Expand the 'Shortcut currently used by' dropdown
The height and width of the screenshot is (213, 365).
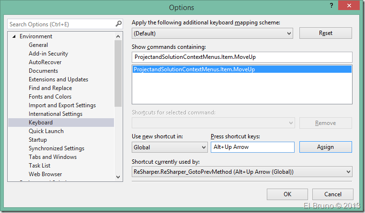(x=347, y=172)
